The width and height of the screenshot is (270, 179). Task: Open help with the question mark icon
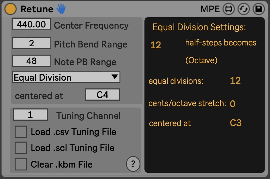coord(133,164)
